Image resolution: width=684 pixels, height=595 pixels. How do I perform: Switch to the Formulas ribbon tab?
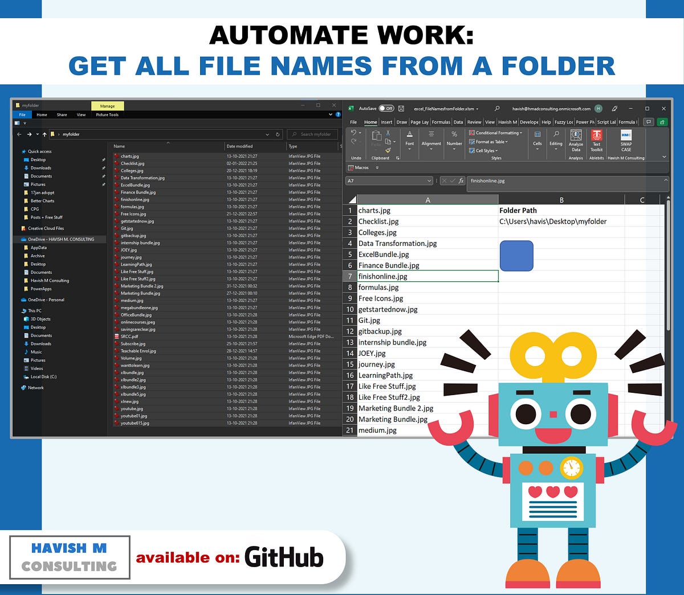(x=441, y=122)
